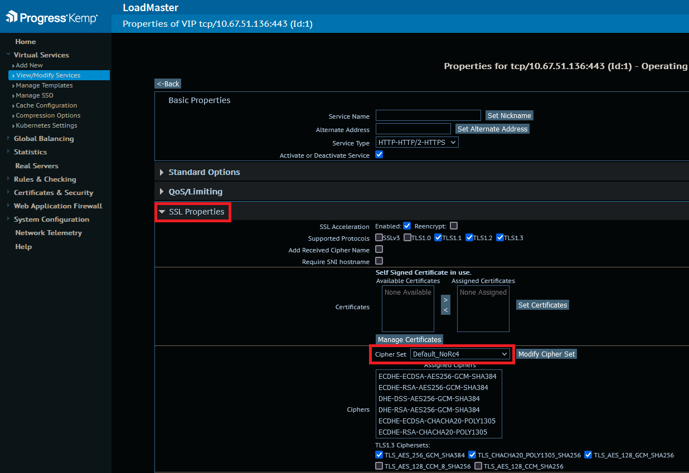Click the Alternate Address input field

click(413, 129)
